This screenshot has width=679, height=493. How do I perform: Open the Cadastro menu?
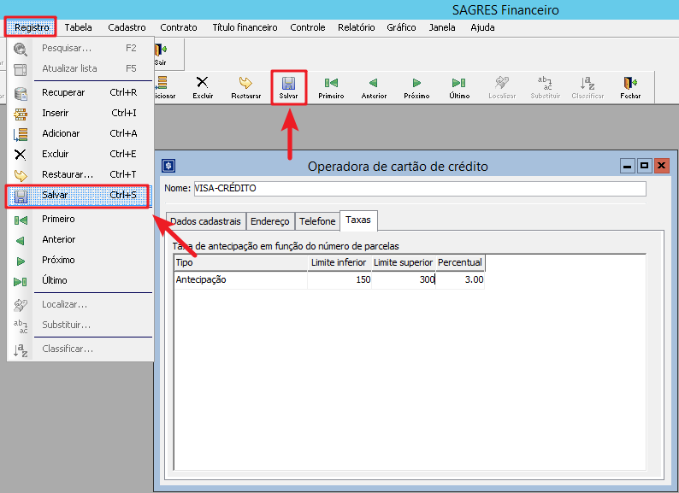click(x=127, y=27)
